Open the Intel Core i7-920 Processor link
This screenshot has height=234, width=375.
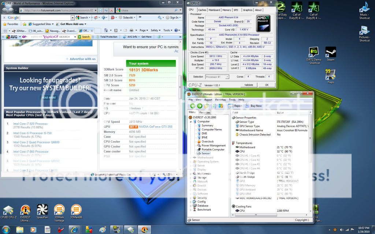[x=31, y=124]
